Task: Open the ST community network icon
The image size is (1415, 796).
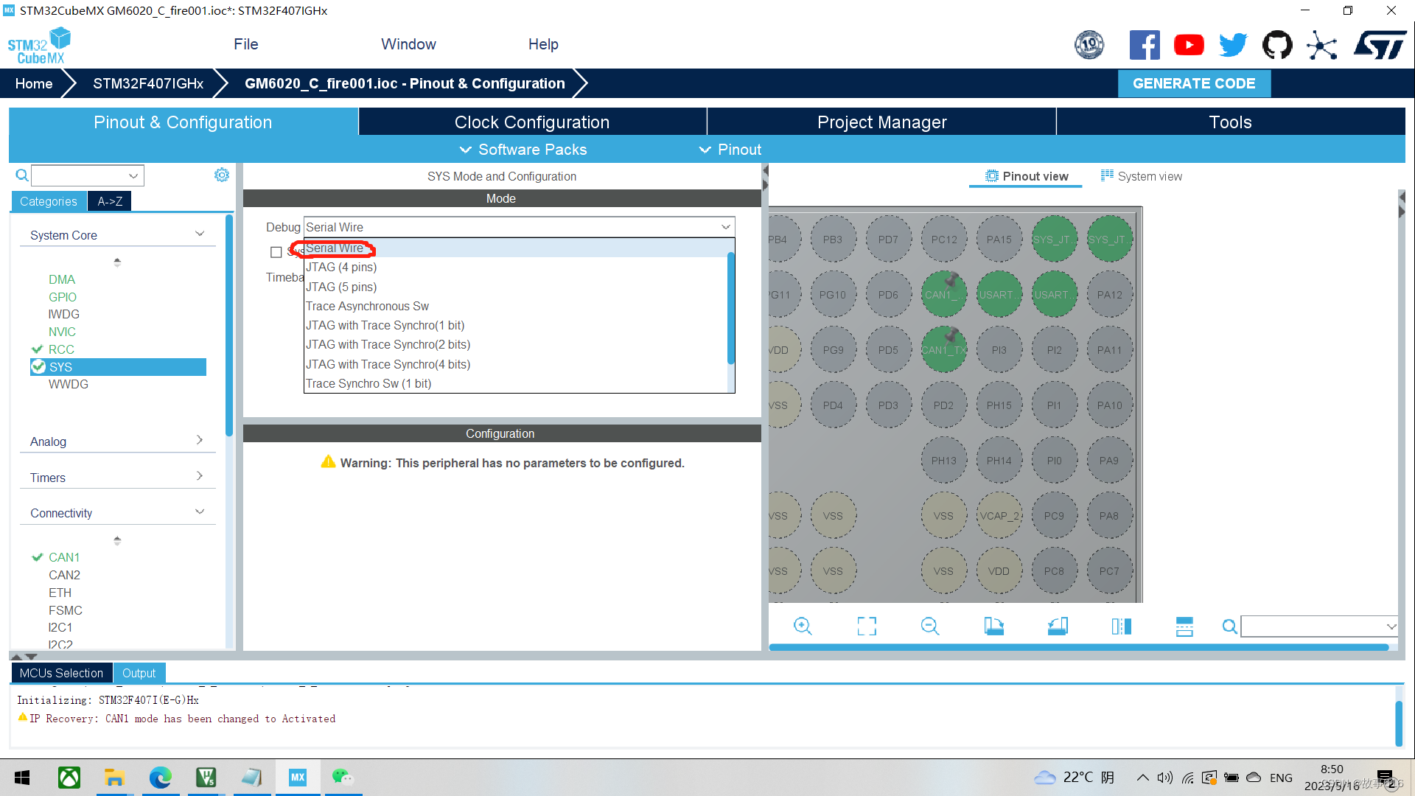Action: (1321, 45)
